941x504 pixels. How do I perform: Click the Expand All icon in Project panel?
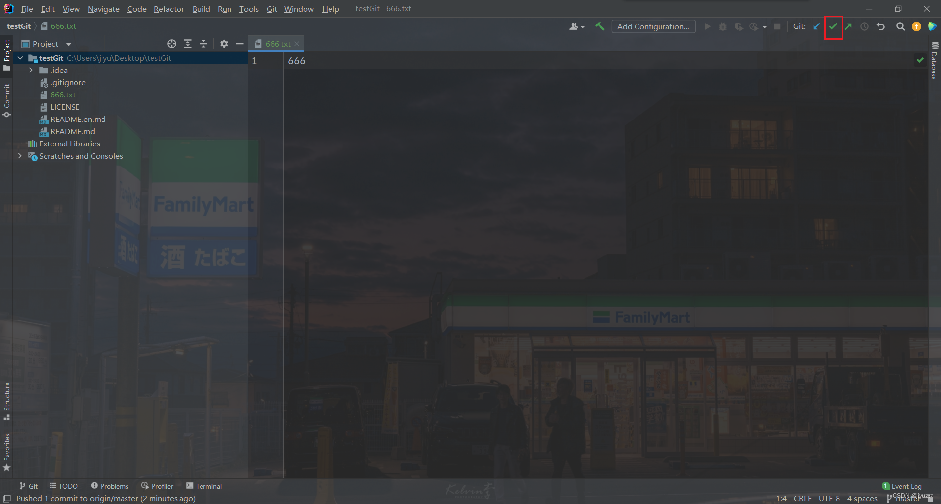(188, 44)
